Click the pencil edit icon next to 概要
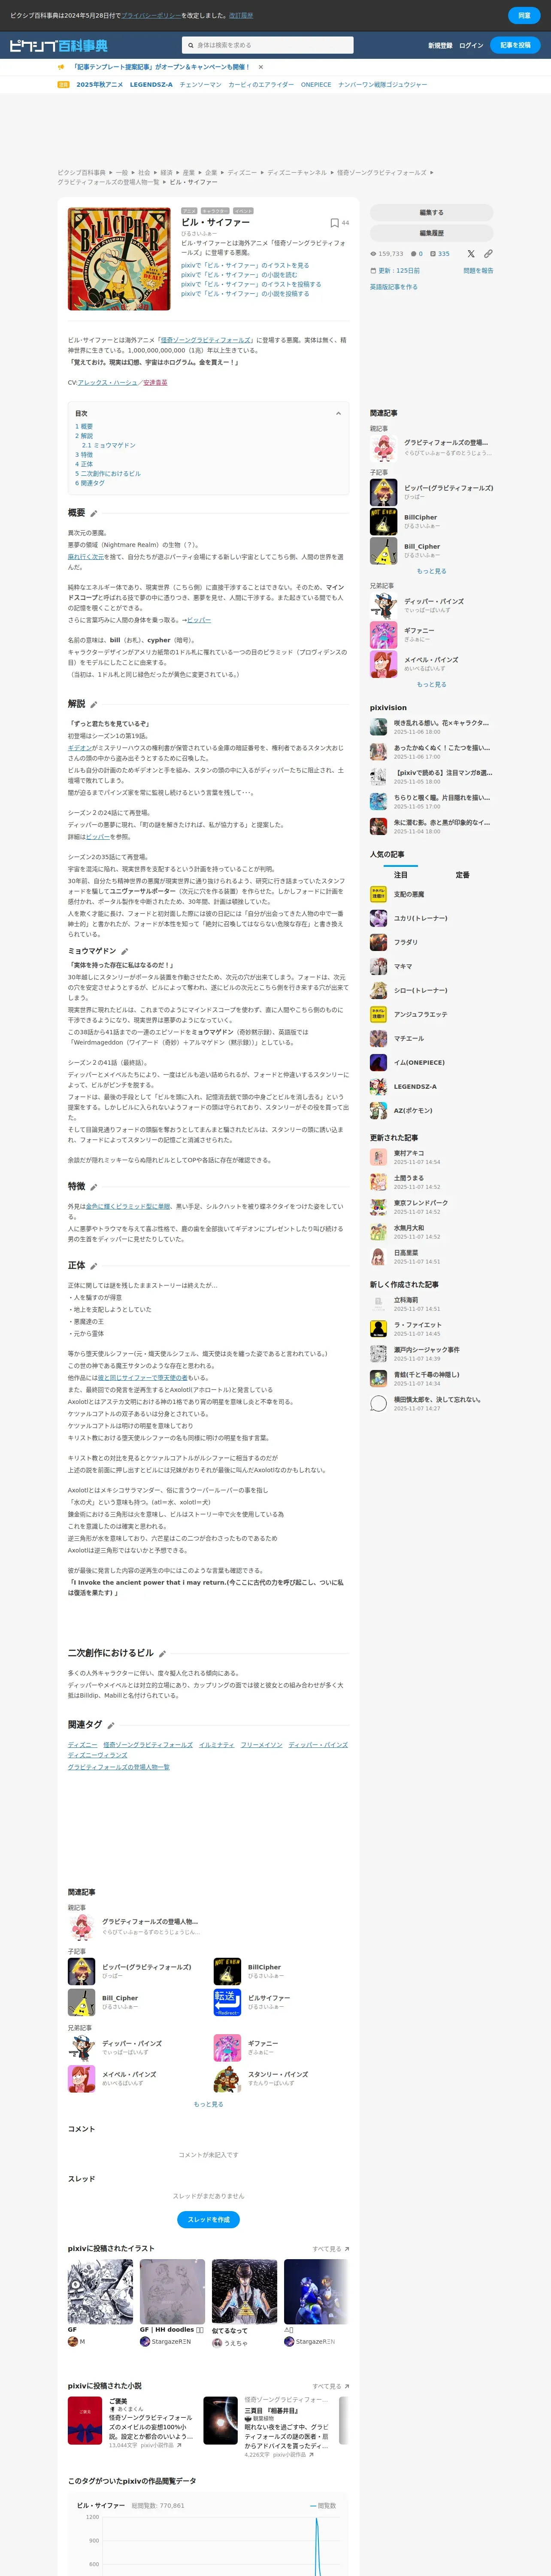The image size is (551, 2576). pyautogui.click(x=94, y=513)
